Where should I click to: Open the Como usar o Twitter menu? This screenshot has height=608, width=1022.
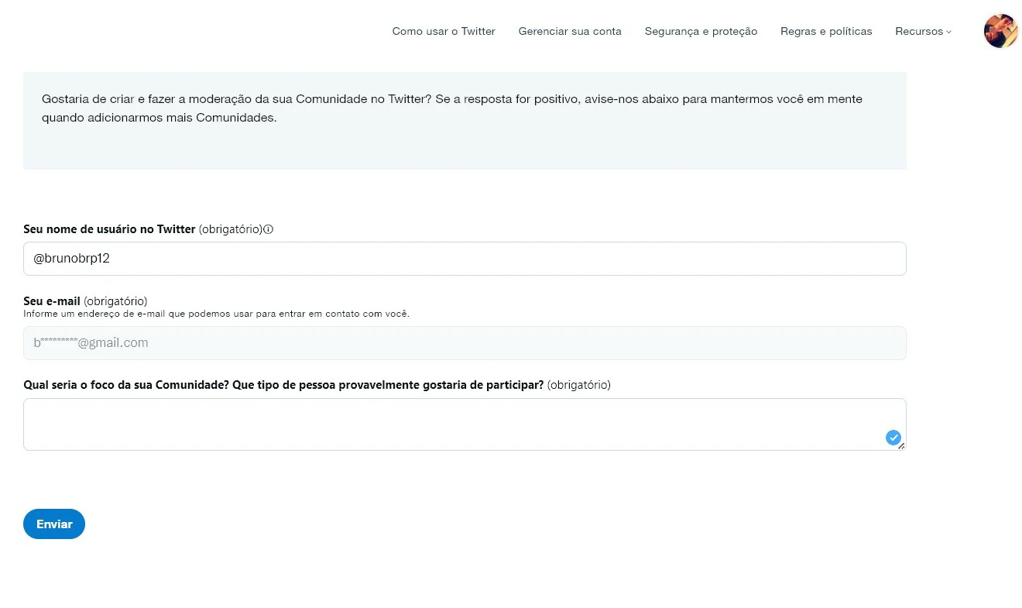point(444,32)
